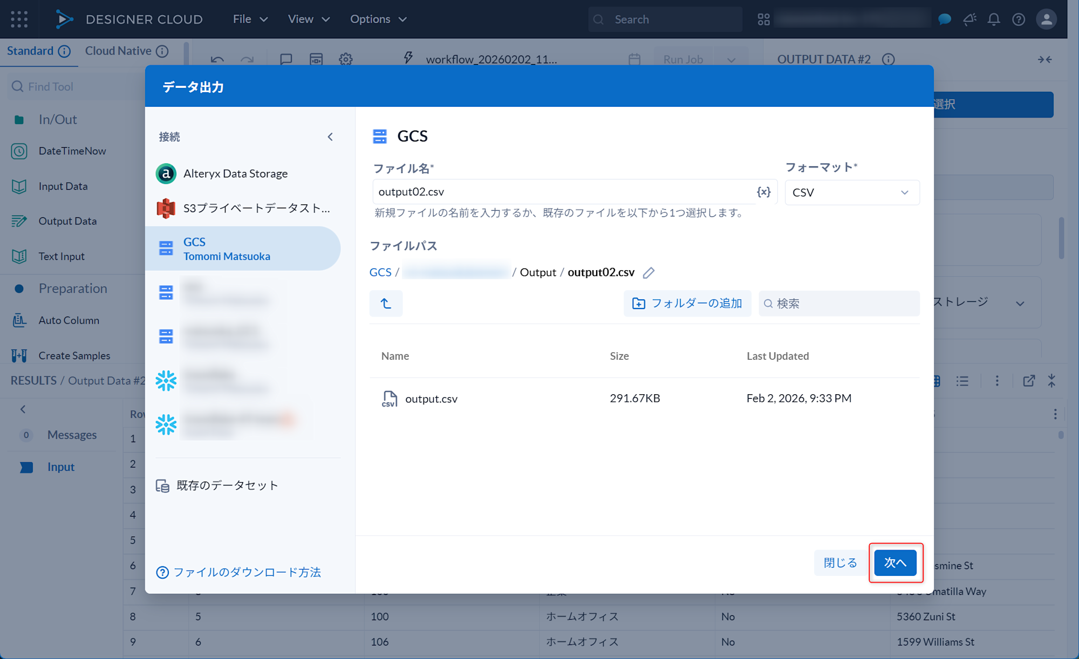Select the Text Input tool
Viewport: 1079px width, 659px height.
(61, 256)
